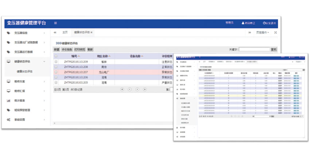
Task: Open the 页签操作 dropdown
Action: point(262,33)
